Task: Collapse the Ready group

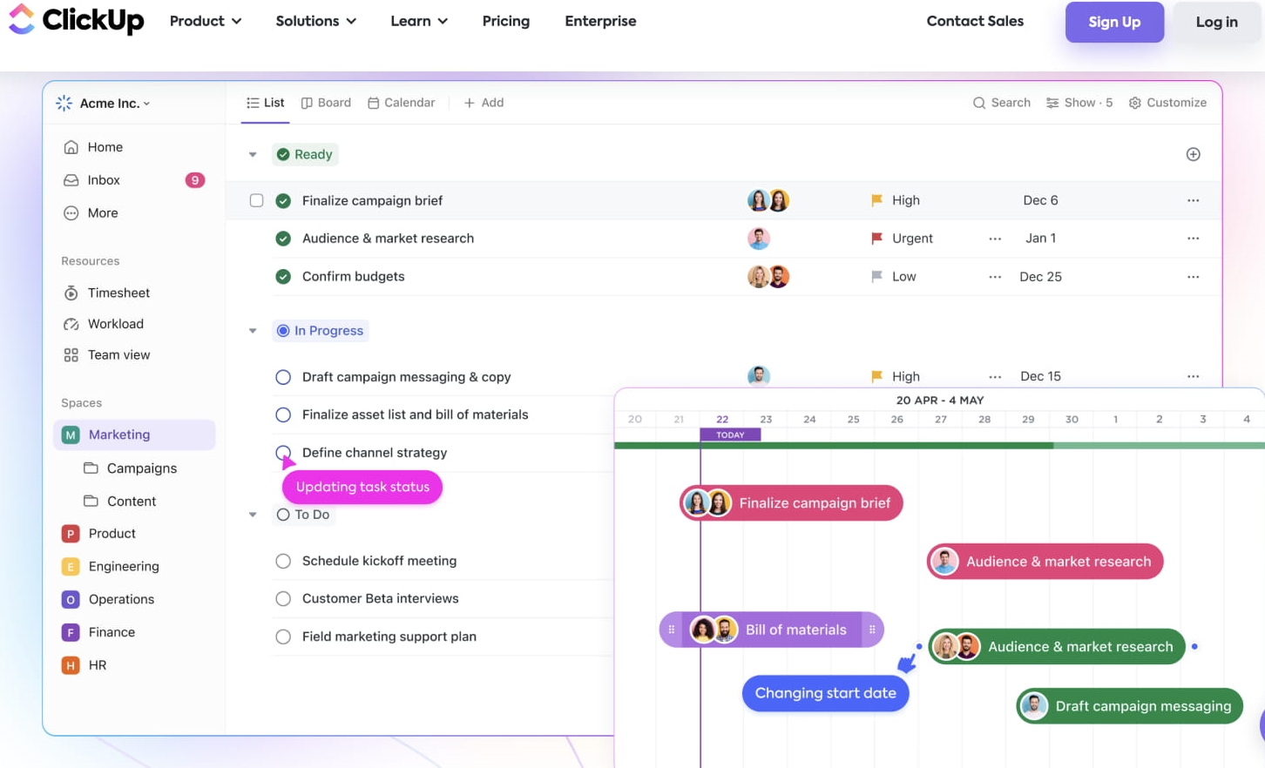Action: tap(253, 155)
